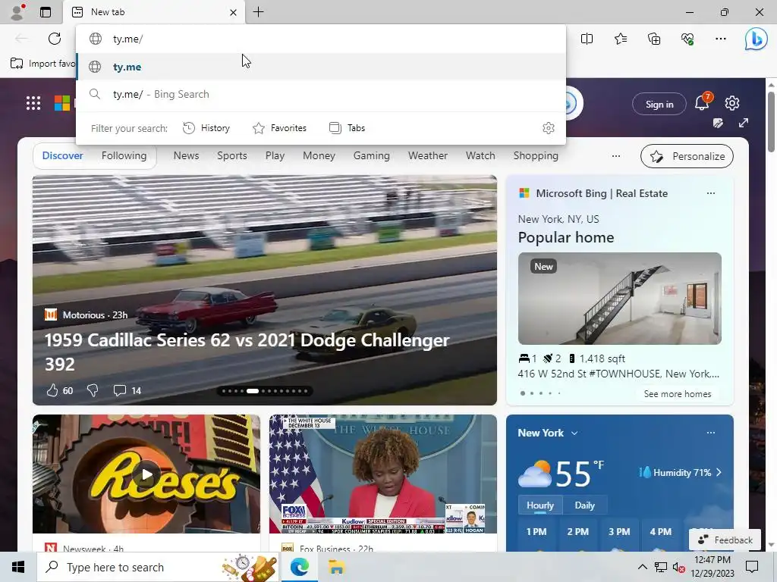
Task: Open the Weather feed tab
Action: tap(428, 156)
